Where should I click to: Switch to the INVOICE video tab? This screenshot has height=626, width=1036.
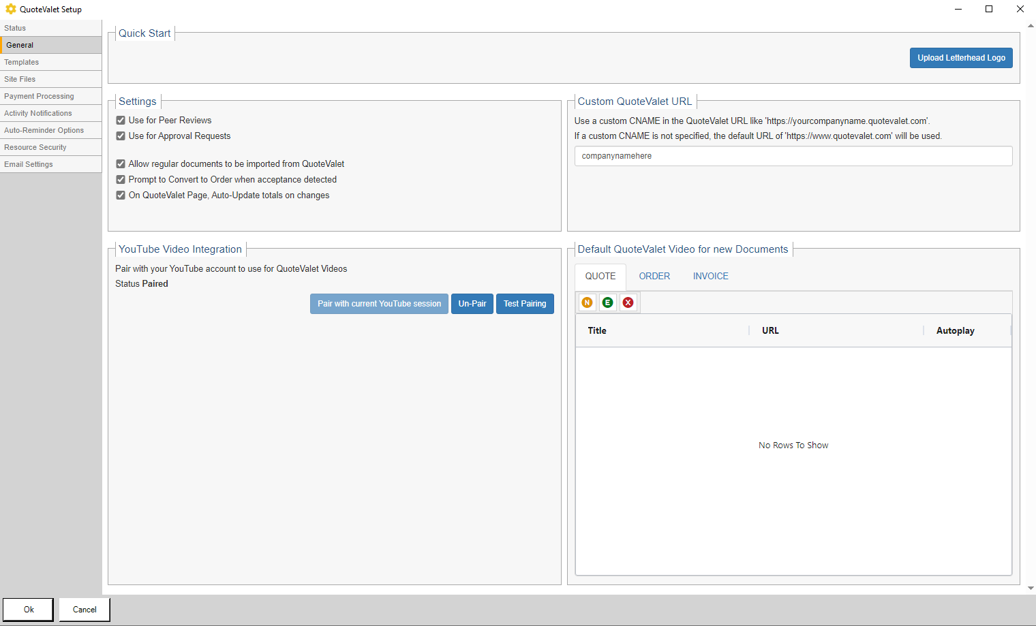pyautogui.click(x=710, y=276)
